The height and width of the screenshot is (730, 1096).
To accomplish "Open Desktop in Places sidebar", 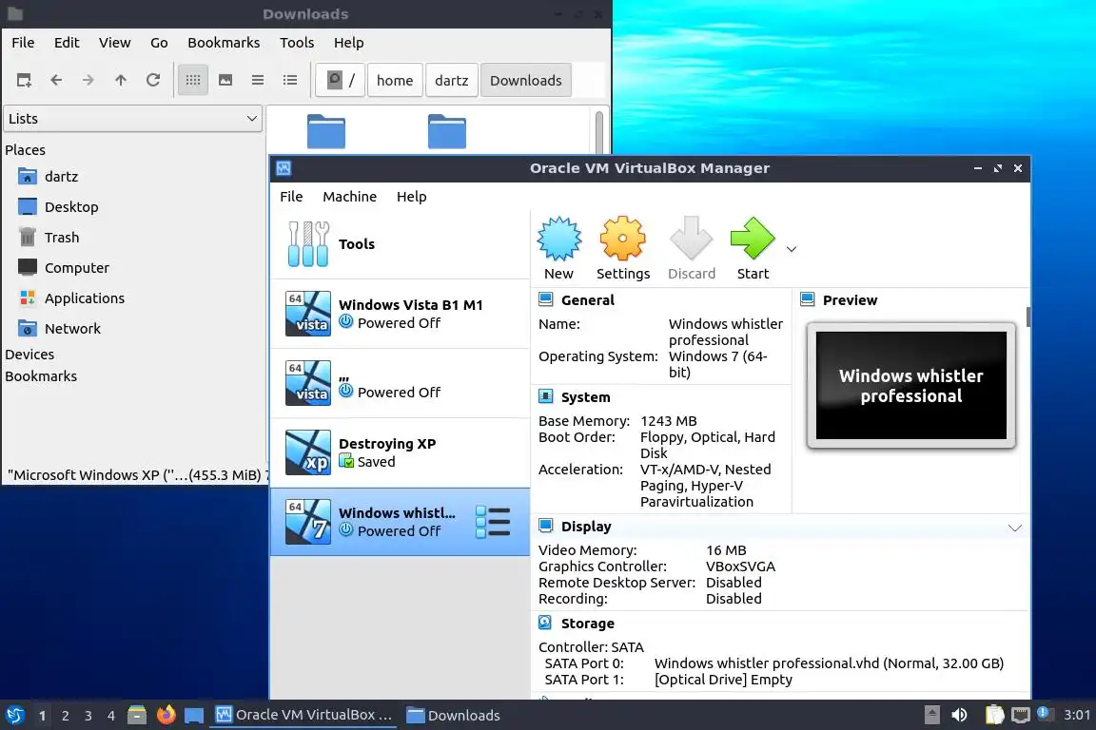I will tap(71, 207).
